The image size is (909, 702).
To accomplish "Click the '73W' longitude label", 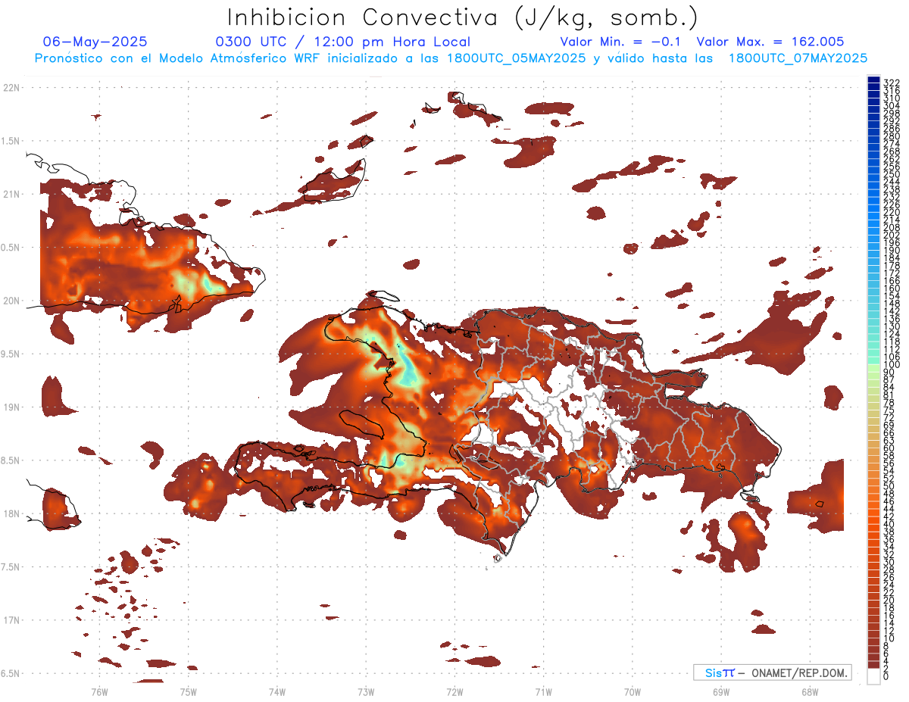I will click(x=366, y=691).
